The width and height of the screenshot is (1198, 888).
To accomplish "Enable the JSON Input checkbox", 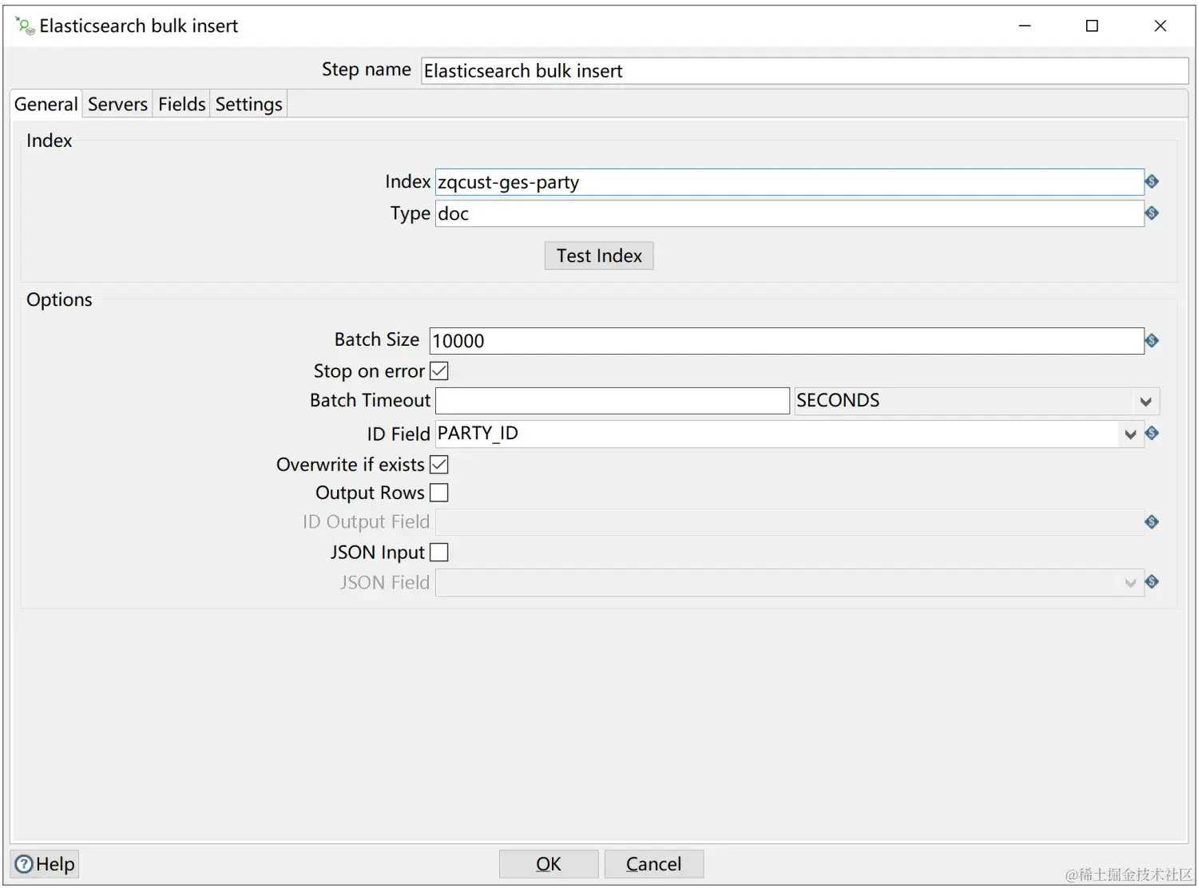I will pyautogui.click(x=439, y=552).
